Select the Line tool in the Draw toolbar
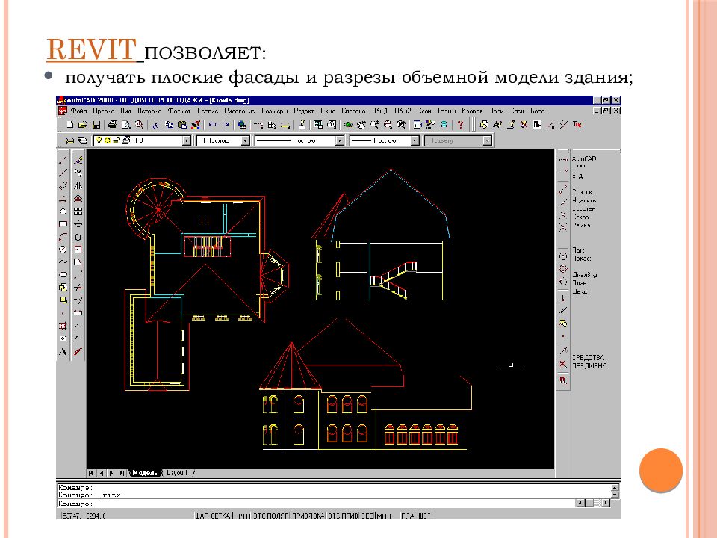The height and width of the screenshot is (538, 717). point(63,160)
